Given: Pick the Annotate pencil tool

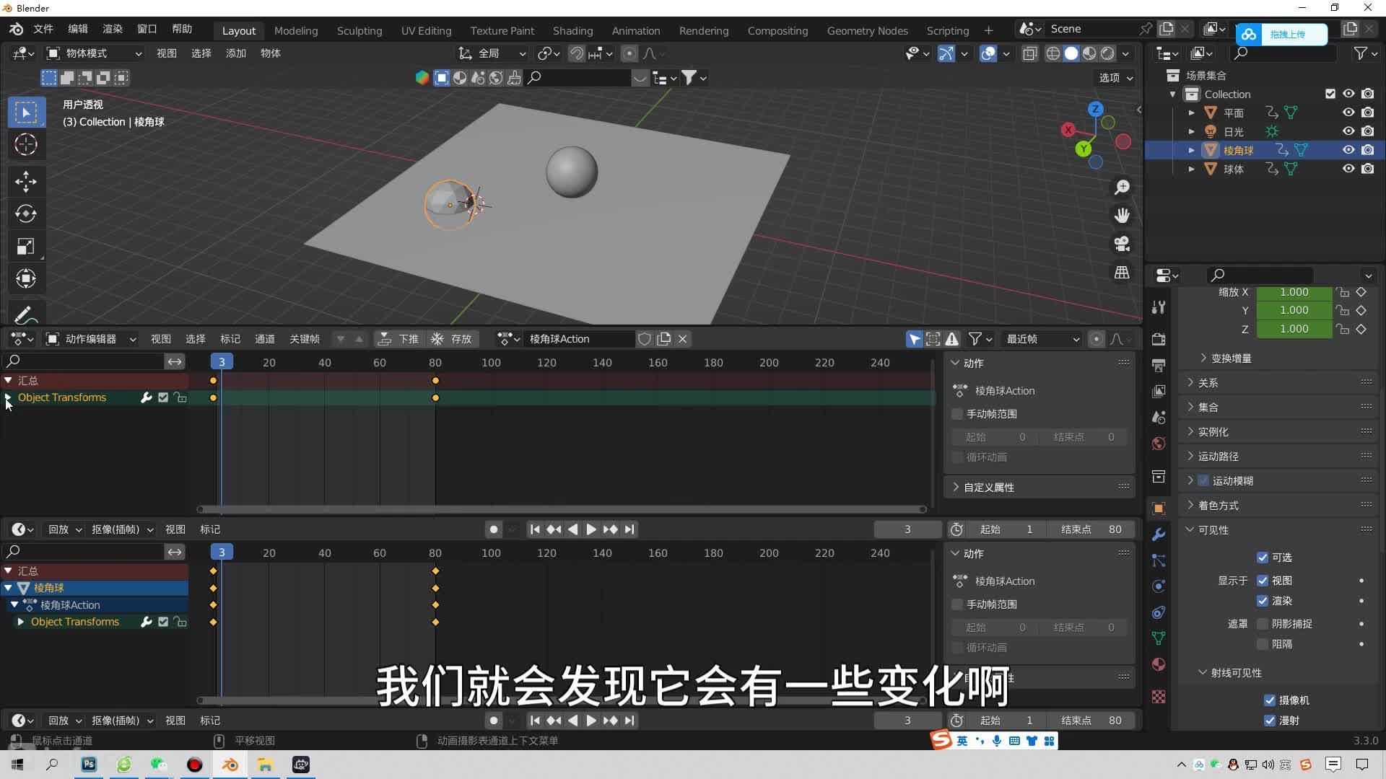Looking at the screenshot, I should [26, 314].
